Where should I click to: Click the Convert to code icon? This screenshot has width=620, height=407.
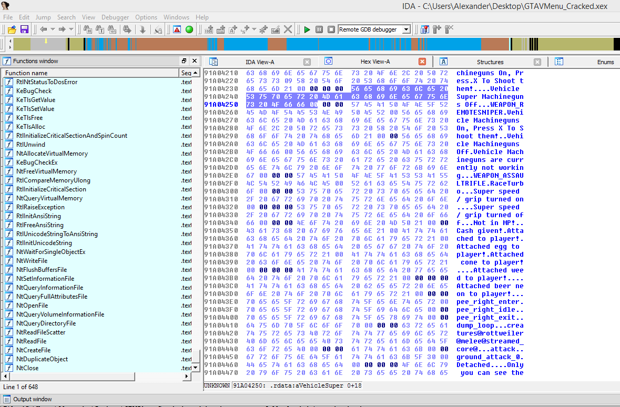209,29
